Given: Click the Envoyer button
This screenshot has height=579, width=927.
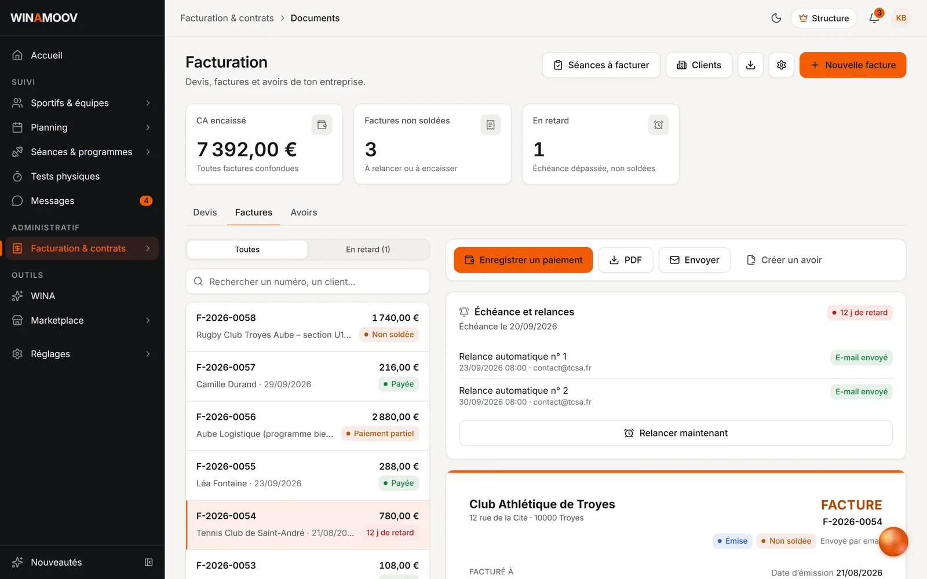Looking at the screenshot, I should pos(694,260).
